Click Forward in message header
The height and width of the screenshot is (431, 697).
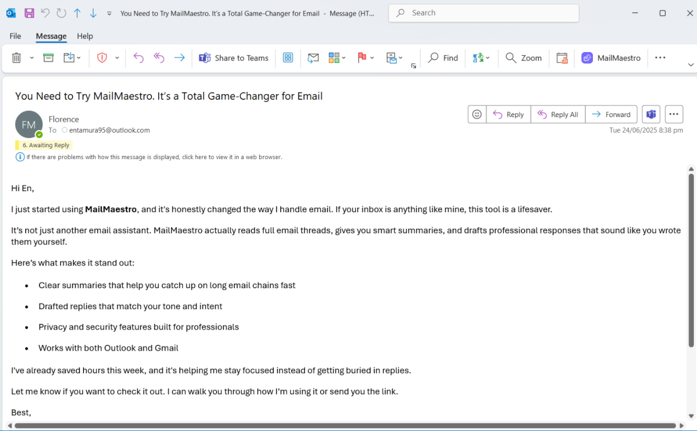tap(611, 114)
